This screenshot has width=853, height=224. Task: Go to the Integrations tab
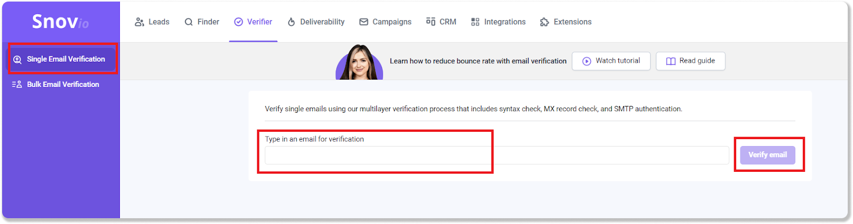tap(498, 22)
